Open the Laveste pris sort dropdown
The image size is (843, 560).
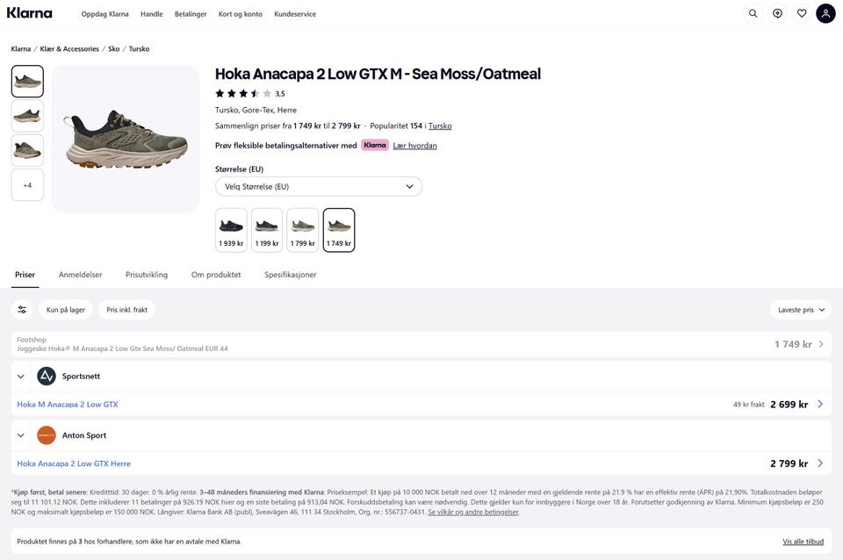click(801, 310)
